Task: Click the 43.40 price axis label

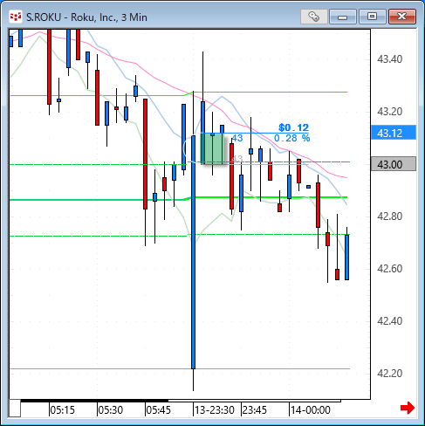Action: click(x=389, y=59)
